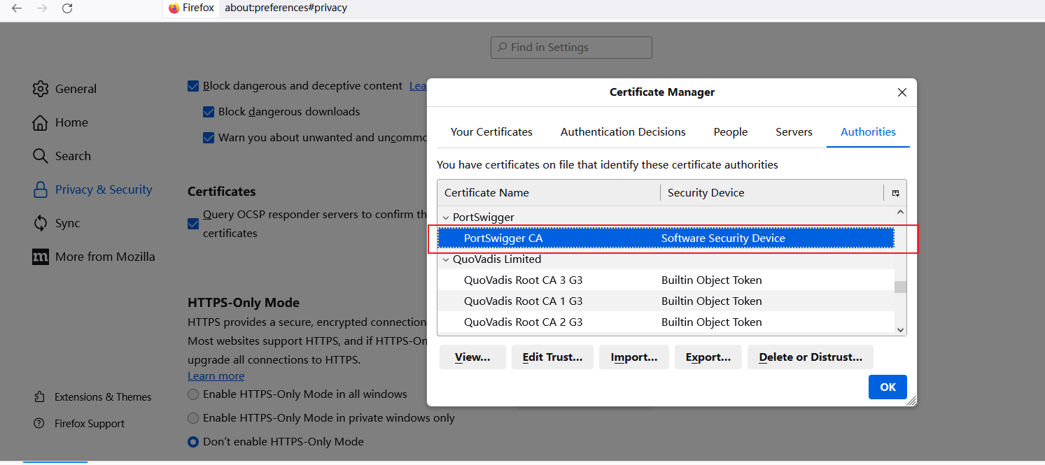Select the Authorities tab
Viewport: 1045px width, 465px height.
(868, 132)
